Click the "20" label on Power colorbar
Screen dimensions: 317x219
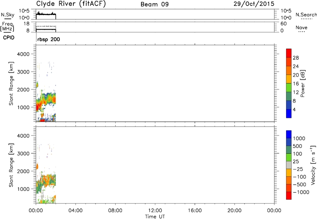coord(296,75)
